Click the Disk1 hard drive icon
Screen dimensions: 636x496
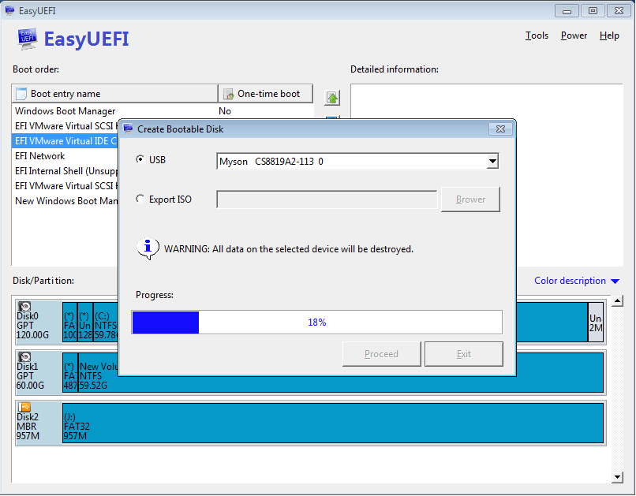point(24,356)
